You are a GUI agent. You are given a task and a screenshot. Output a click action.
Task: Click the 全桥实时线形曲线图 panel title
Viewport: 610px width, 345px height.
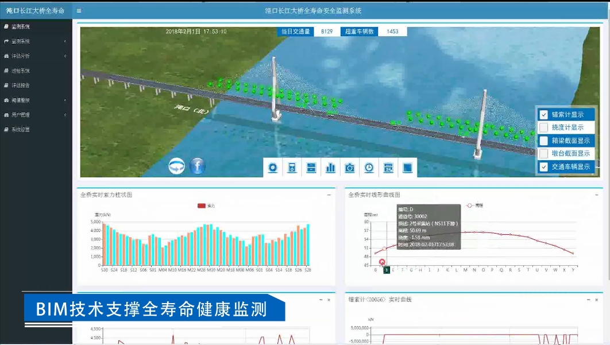pos(374,195)
